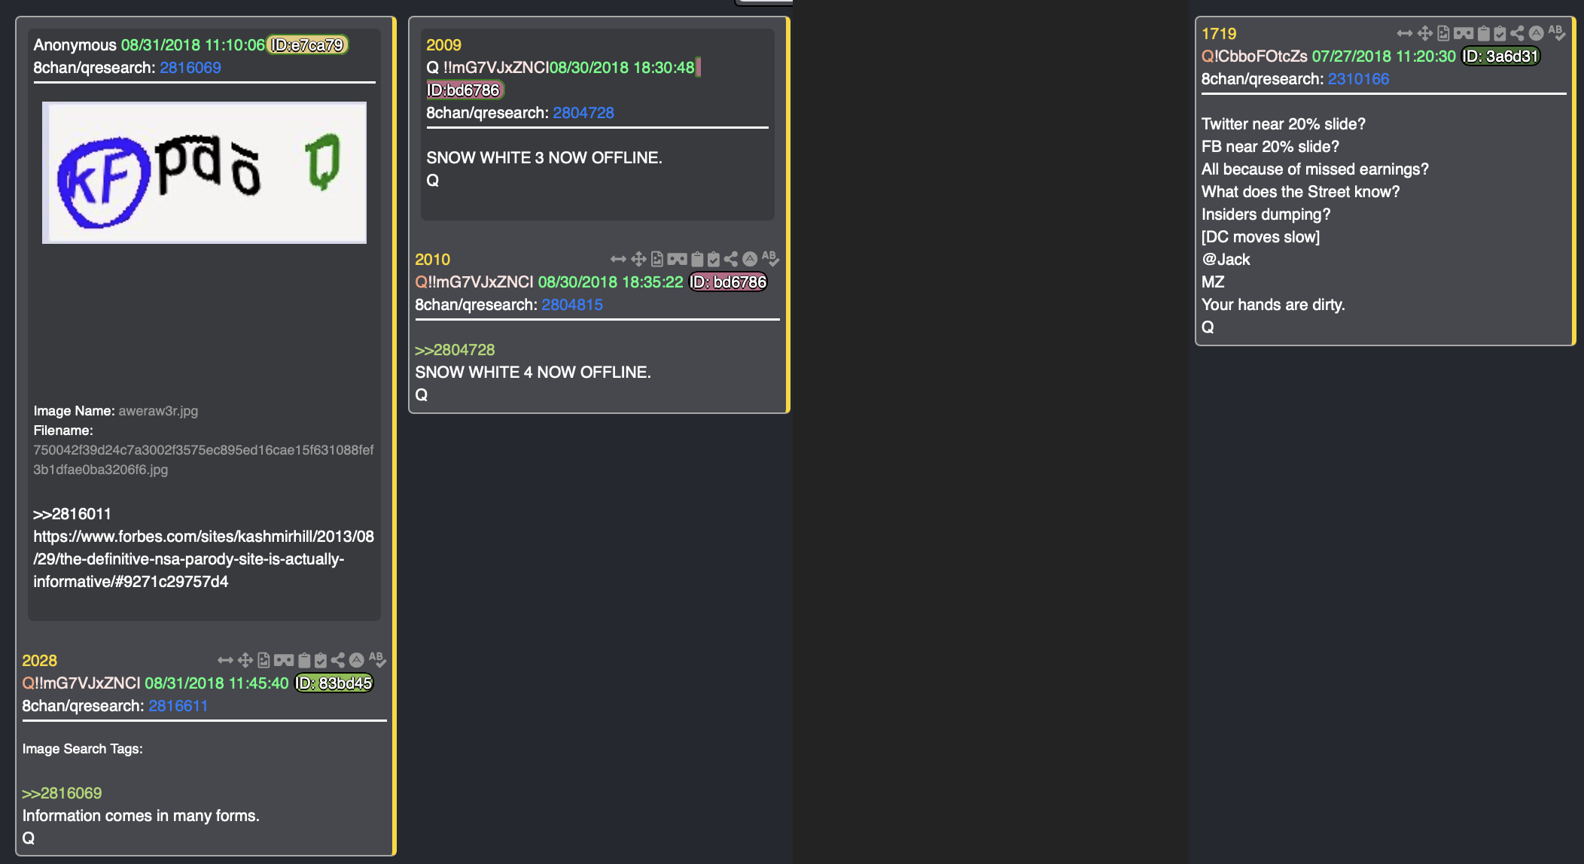The height and width of the screenshot is (864, 1584).
Task: Click the image file icon on post 2028
Action: [x=263, y=661]
